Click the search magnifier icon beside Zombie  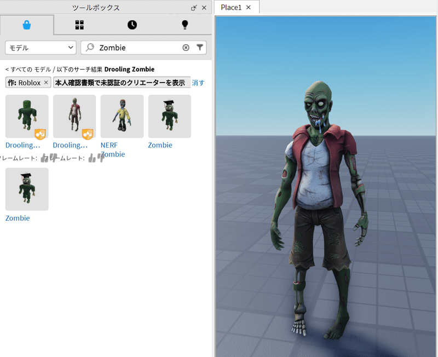coord(89,48)
